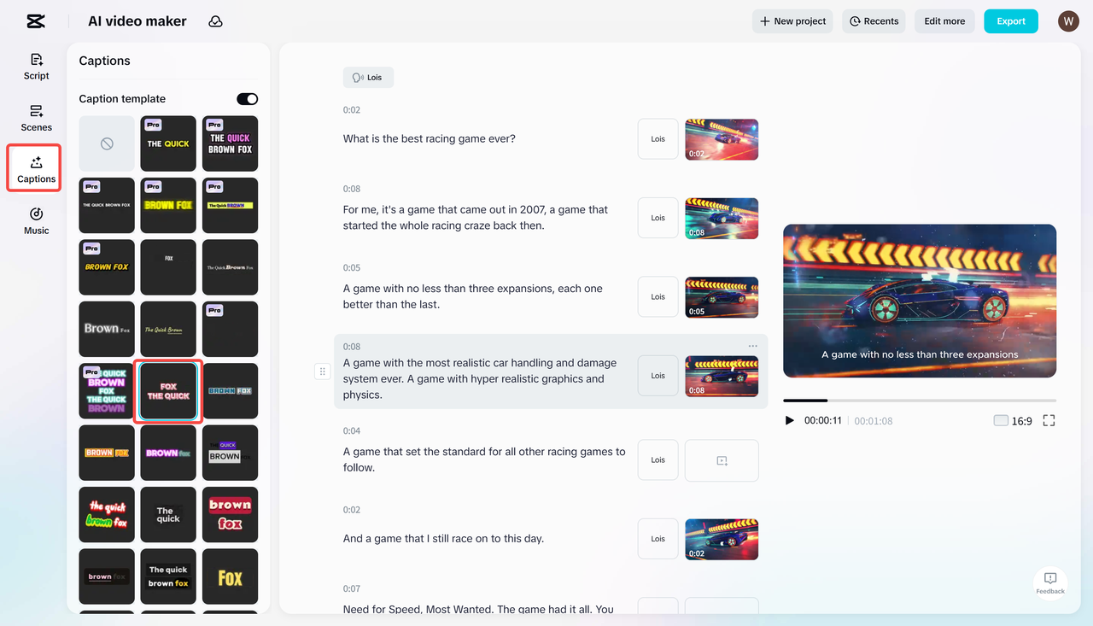The image size is (1093, 626).
Task: Open Recents list
Action: (874, 21)
